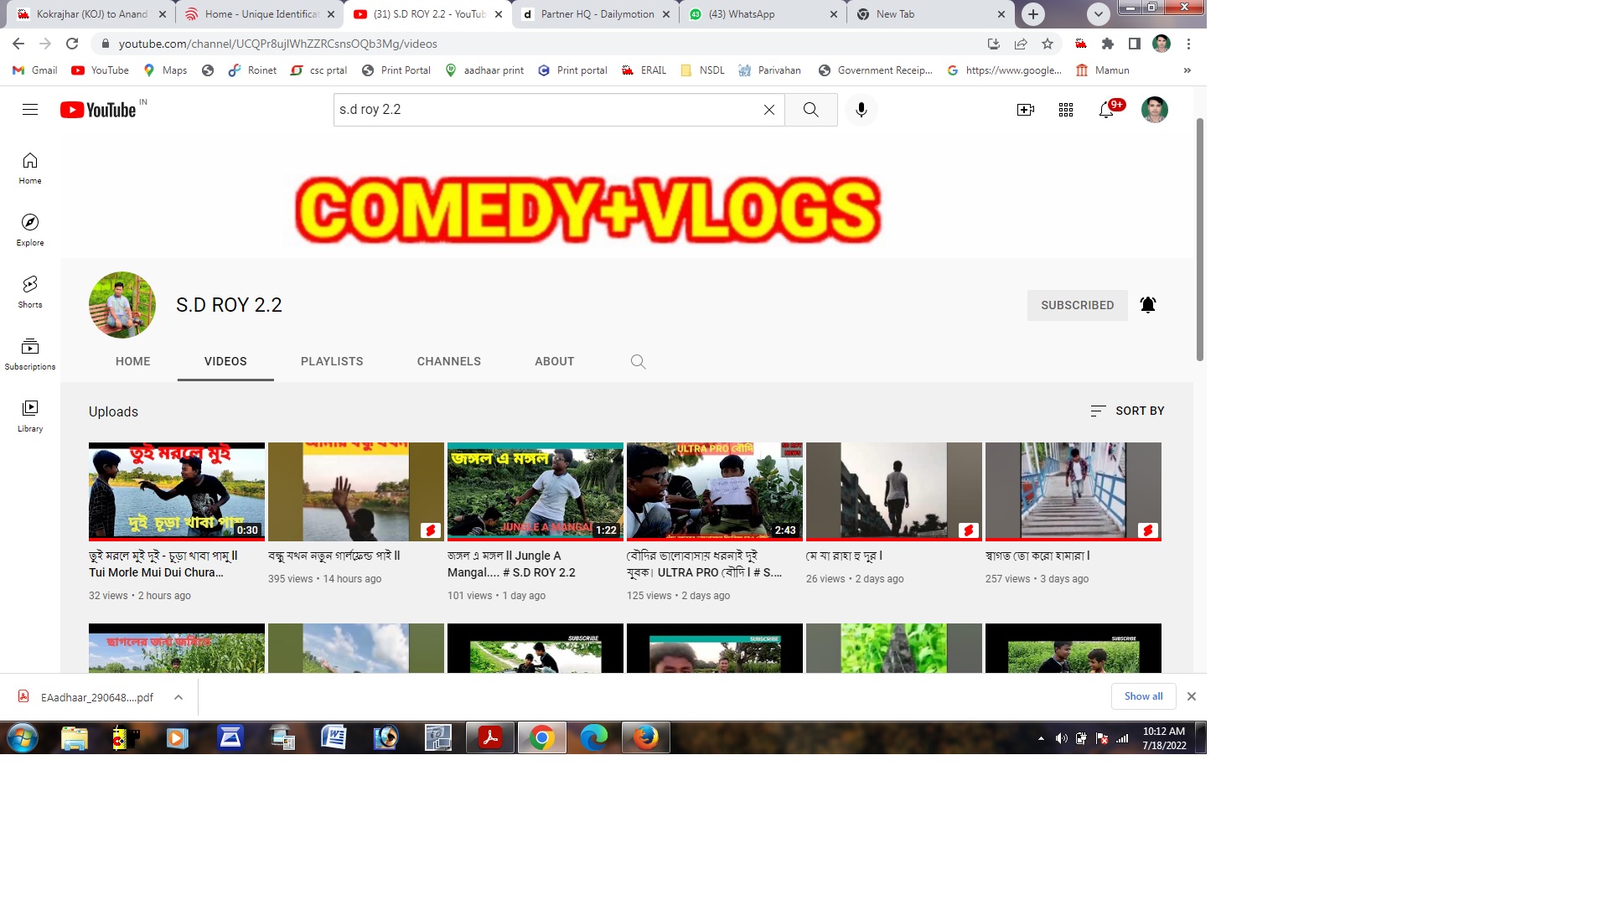Open the Jungle A Mangal video title
The image size is (1609, 905).
click(x=511, y=564)
